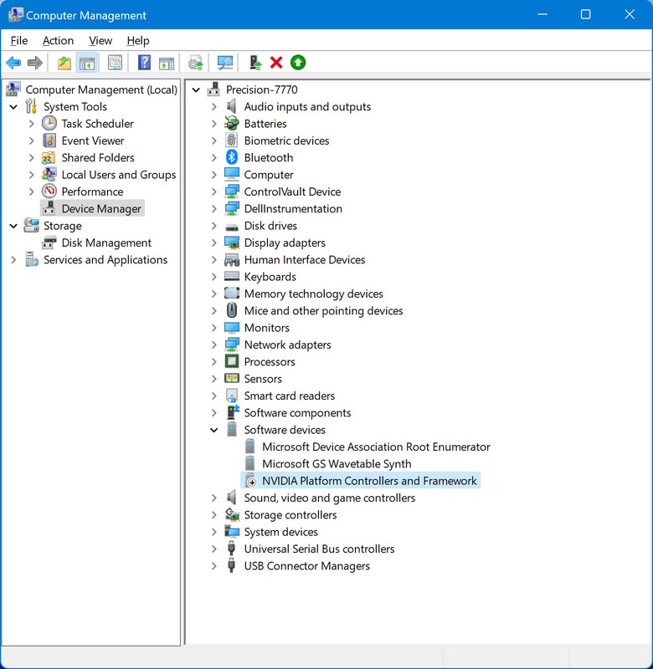The image size is (653, 669).
Task: Open the Properties toolbar icon
Action: click(115, 63)
